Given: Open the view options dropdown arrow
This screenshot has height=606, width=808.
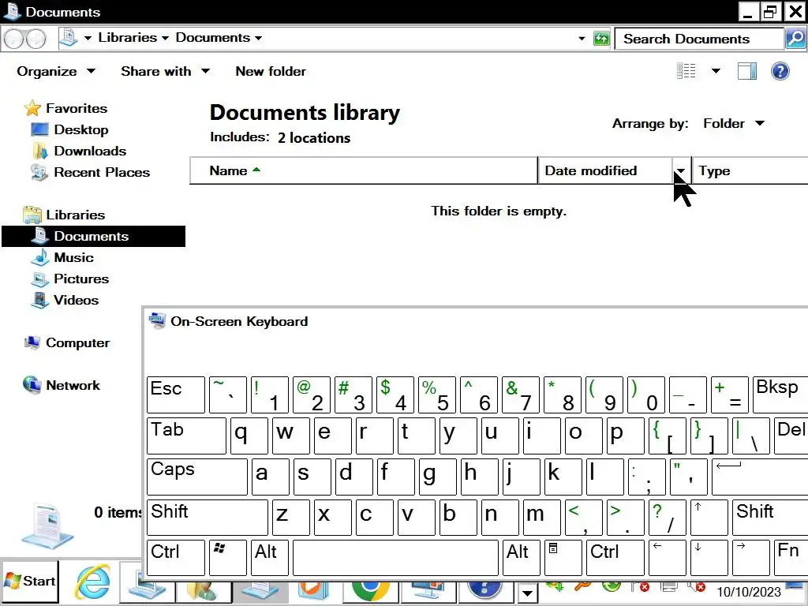Looking at the screenshot, I should (716, 71).
